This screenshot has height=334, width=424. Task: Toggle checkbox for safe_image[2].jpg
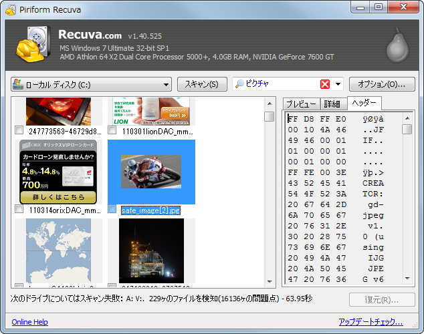point(112,208)
